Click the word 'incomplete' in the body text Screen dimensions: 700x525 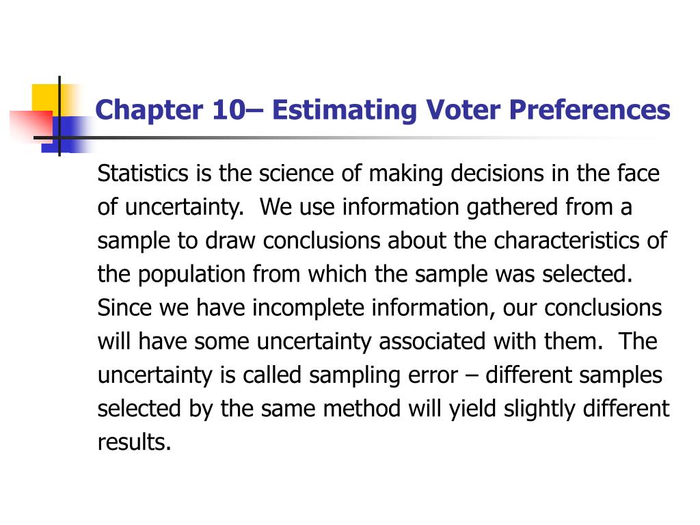pos(308,308)
